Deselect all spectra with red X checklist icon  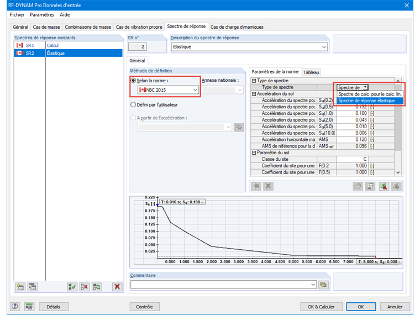tap(85, 287)
